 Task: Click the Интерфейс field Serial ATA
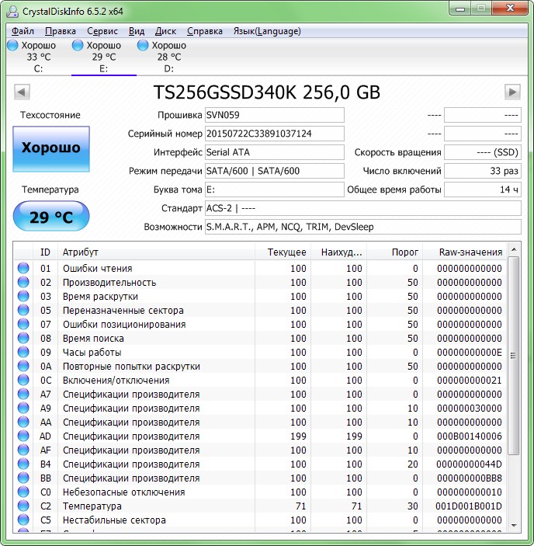click(x=275, y=152)
